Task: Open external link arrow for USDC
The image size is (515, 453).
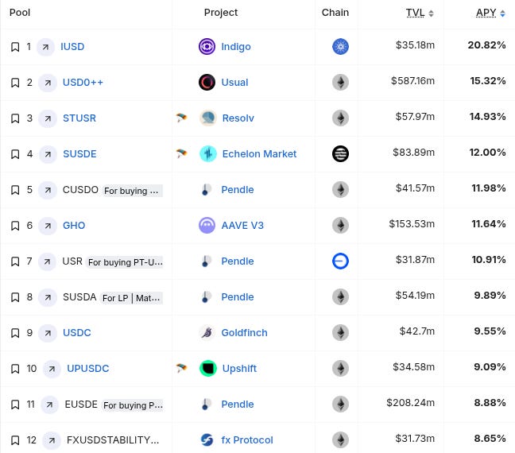Action: [x=48, y=334]
